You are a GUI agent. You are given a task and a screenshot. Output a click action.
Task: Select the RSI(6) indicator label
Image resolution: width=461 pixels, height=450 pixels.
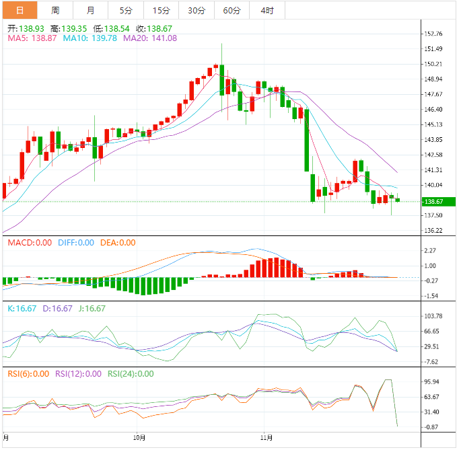(28, 374)
